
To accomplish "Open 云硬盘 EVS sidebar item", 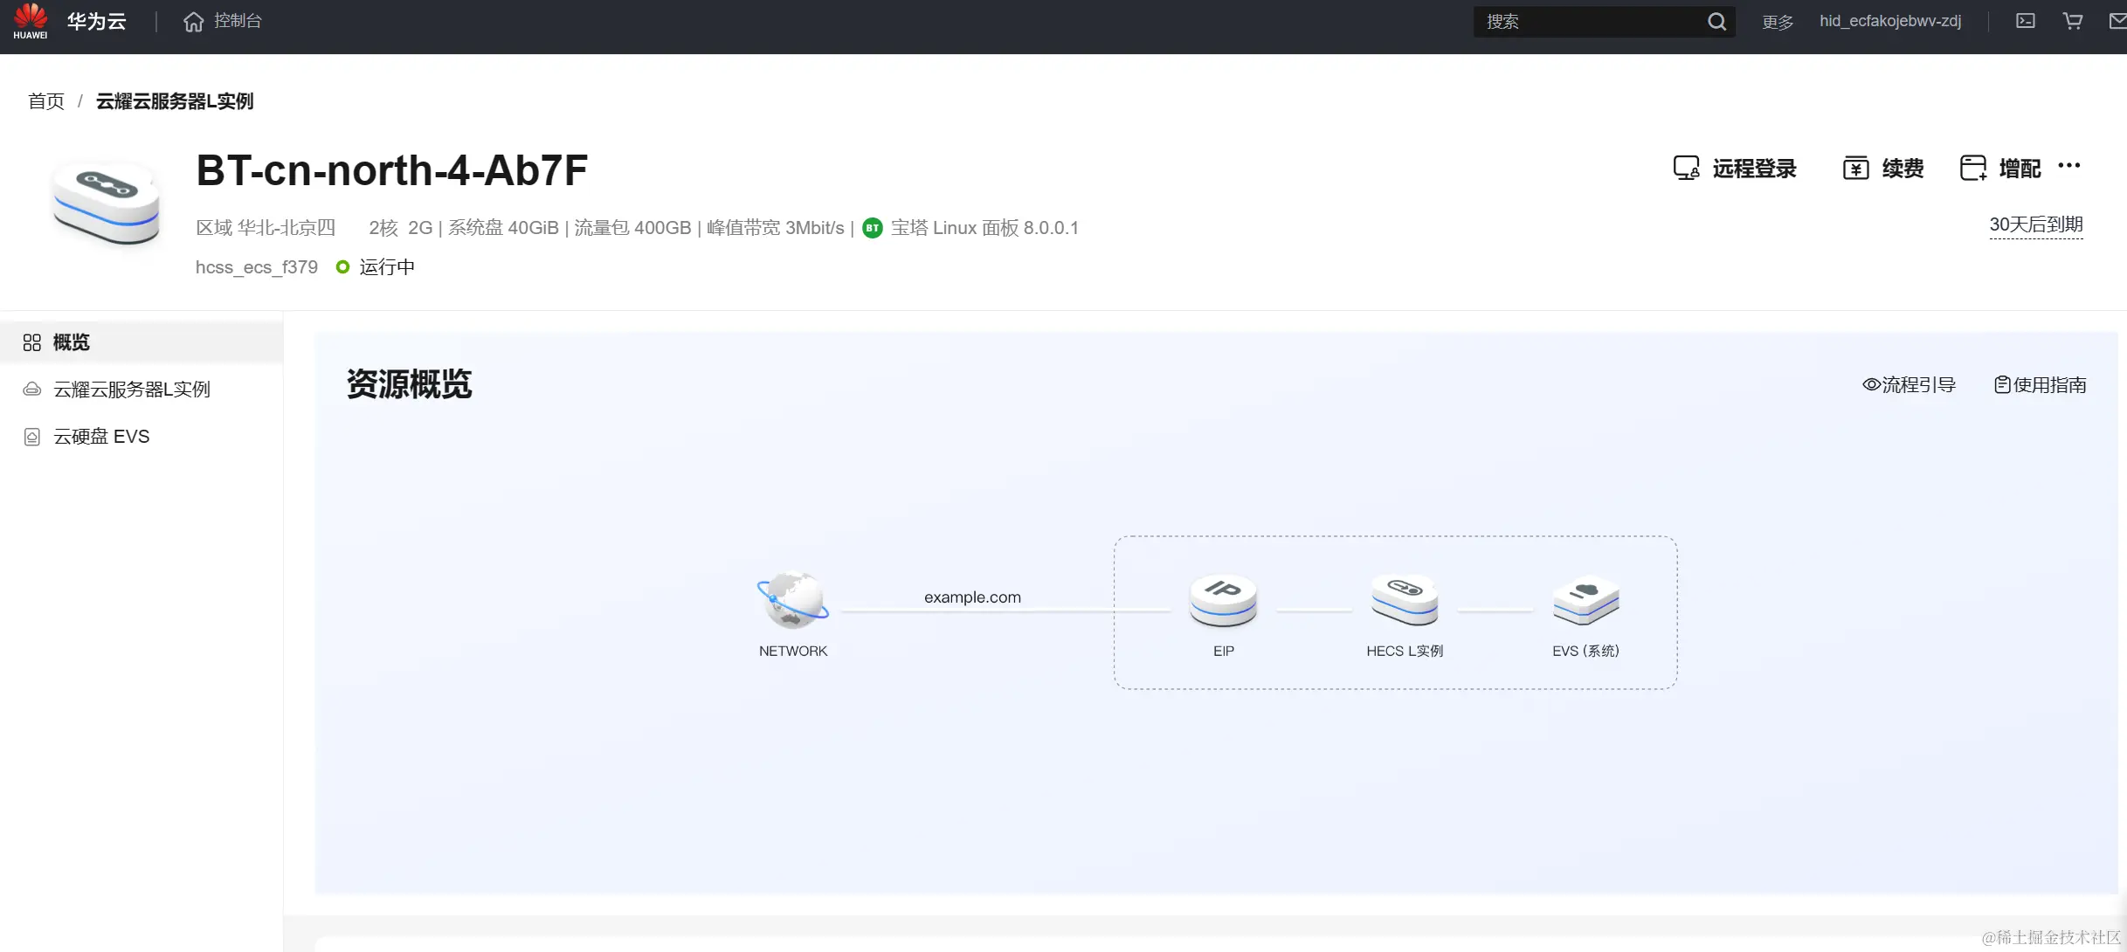I will (101, 437).
